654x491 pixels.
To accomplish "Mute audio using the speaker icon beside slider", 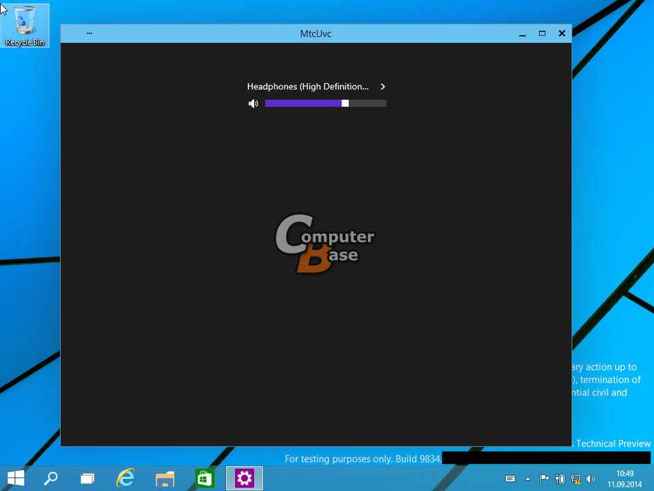I will [253, 104].
